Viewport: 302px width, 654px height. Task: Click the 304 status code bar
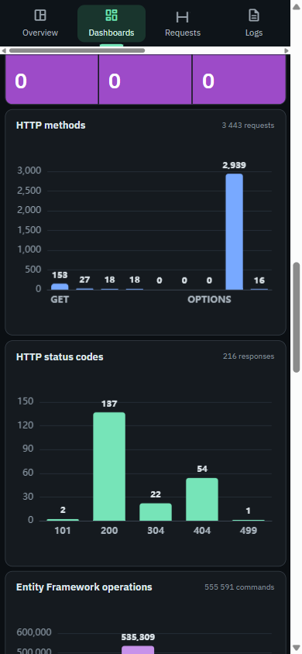click(x=156, y=511)
